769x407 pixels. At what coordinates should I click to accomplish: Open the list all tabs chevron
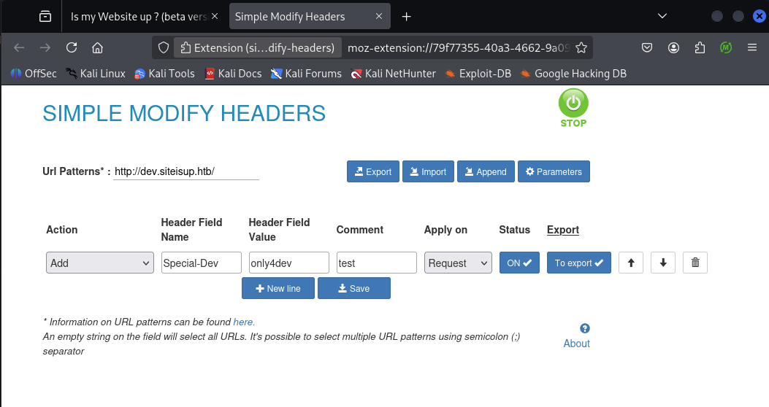[x=662, y=16]
